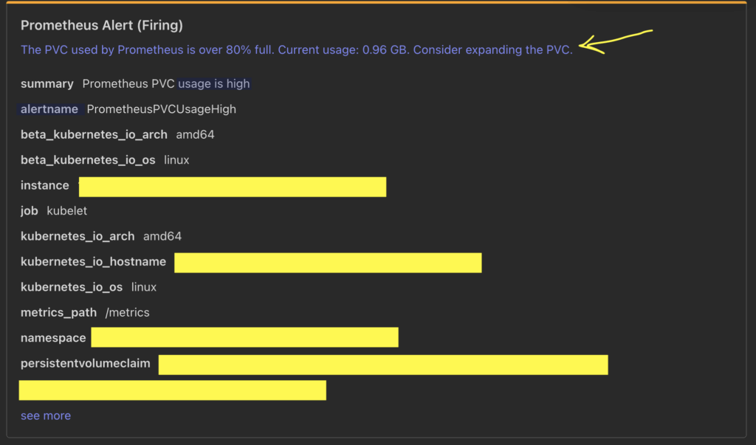This screenshot has width=756, height=445.
Task: Click the summary field label
Action: (x=47, y=84)
